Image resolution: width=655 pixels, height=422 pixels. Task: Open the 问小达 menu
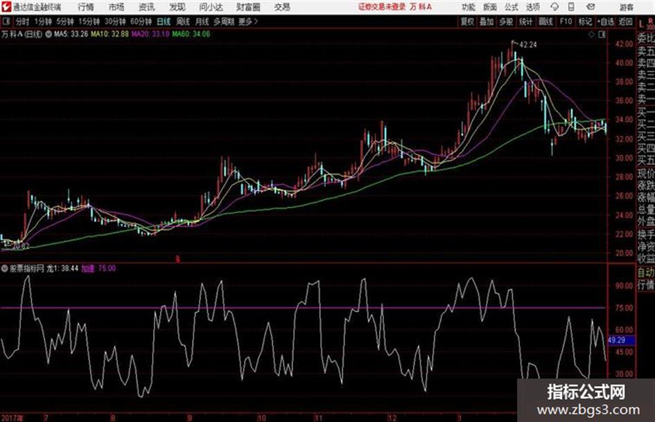point(211,7)
